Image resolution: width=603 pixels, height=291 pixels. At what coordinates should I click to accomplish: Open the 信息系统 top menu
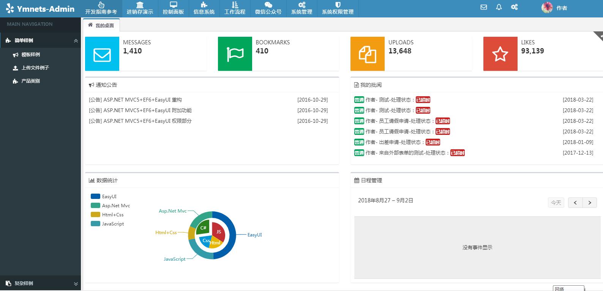pyautogui.click(x=204, y=8)
